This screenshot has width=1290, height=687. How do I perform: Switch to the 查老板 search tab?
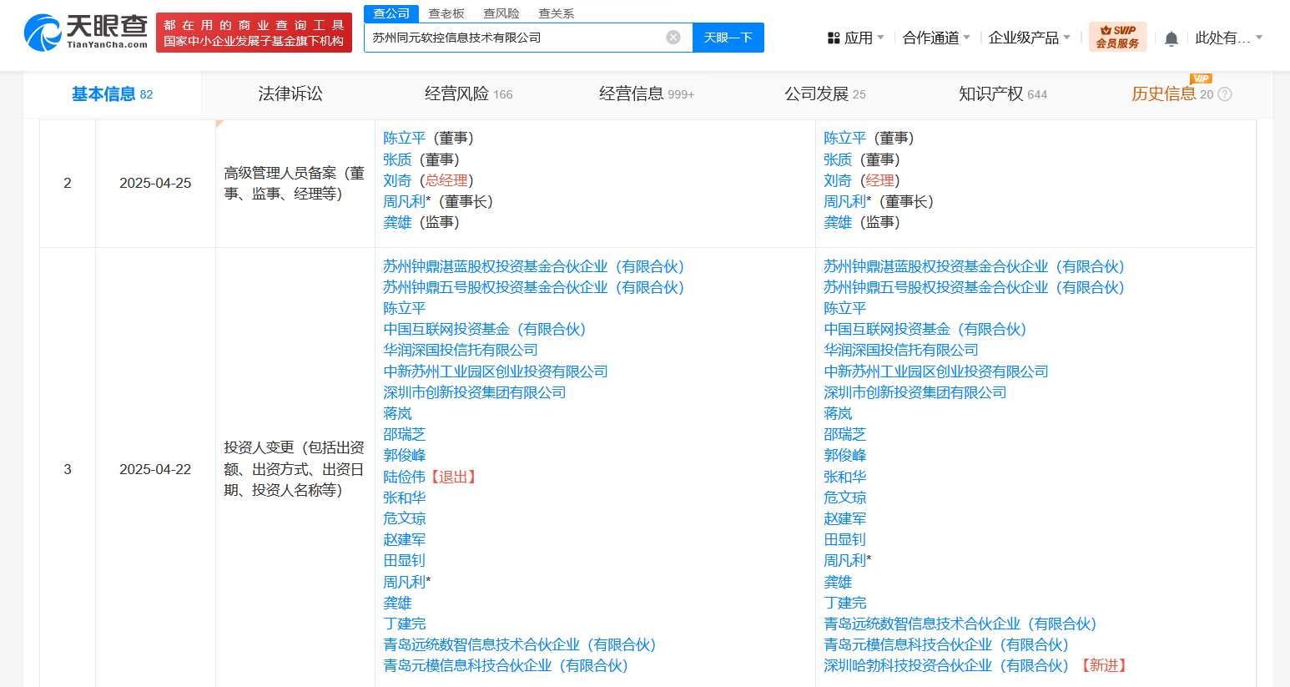coord(446,13)
